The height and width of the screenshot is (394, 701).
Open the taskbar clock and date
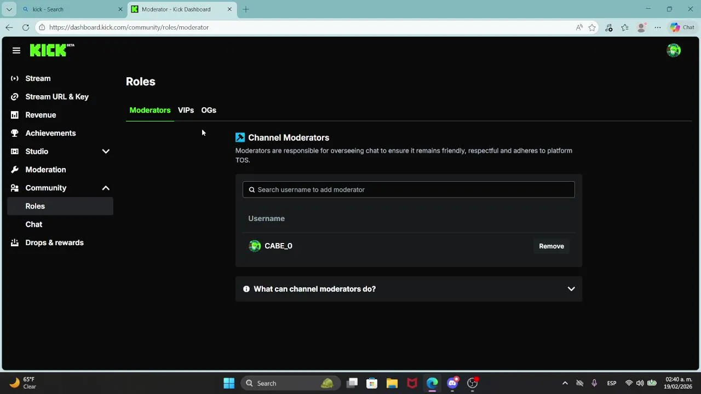(x=679, y=383)
